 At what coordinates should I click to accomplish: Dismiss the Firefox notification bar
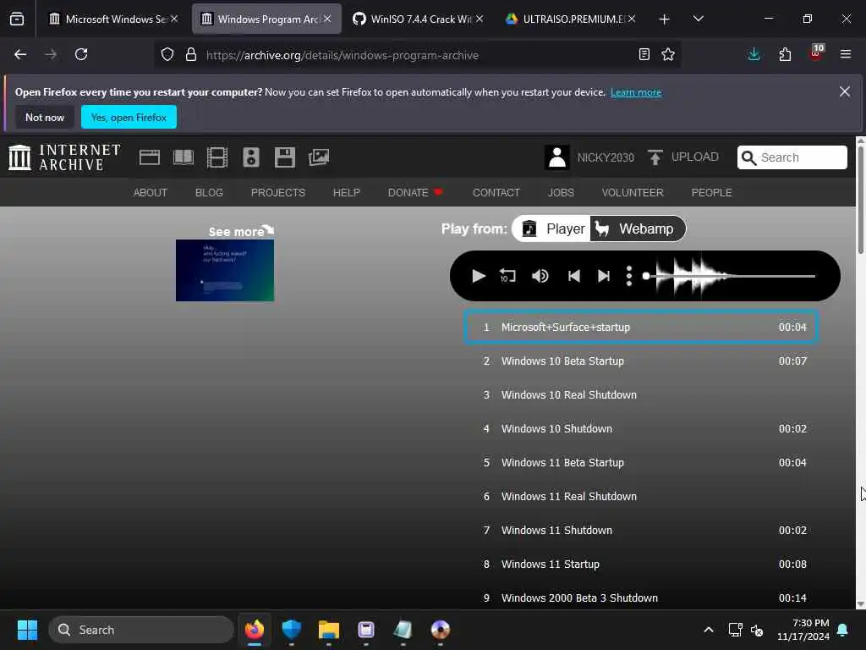[845, 91]
